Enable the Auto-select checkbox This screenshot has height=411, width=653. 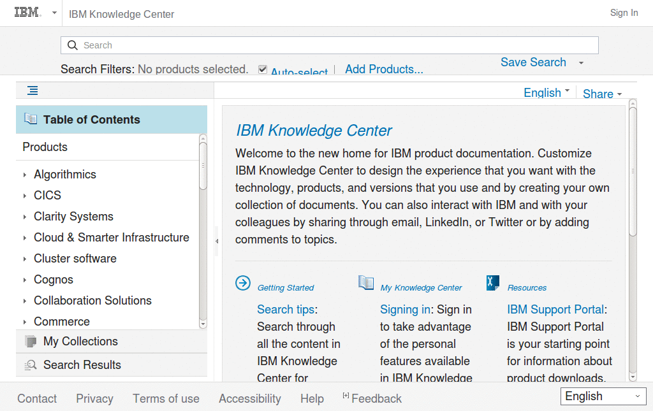coord(263,69)
